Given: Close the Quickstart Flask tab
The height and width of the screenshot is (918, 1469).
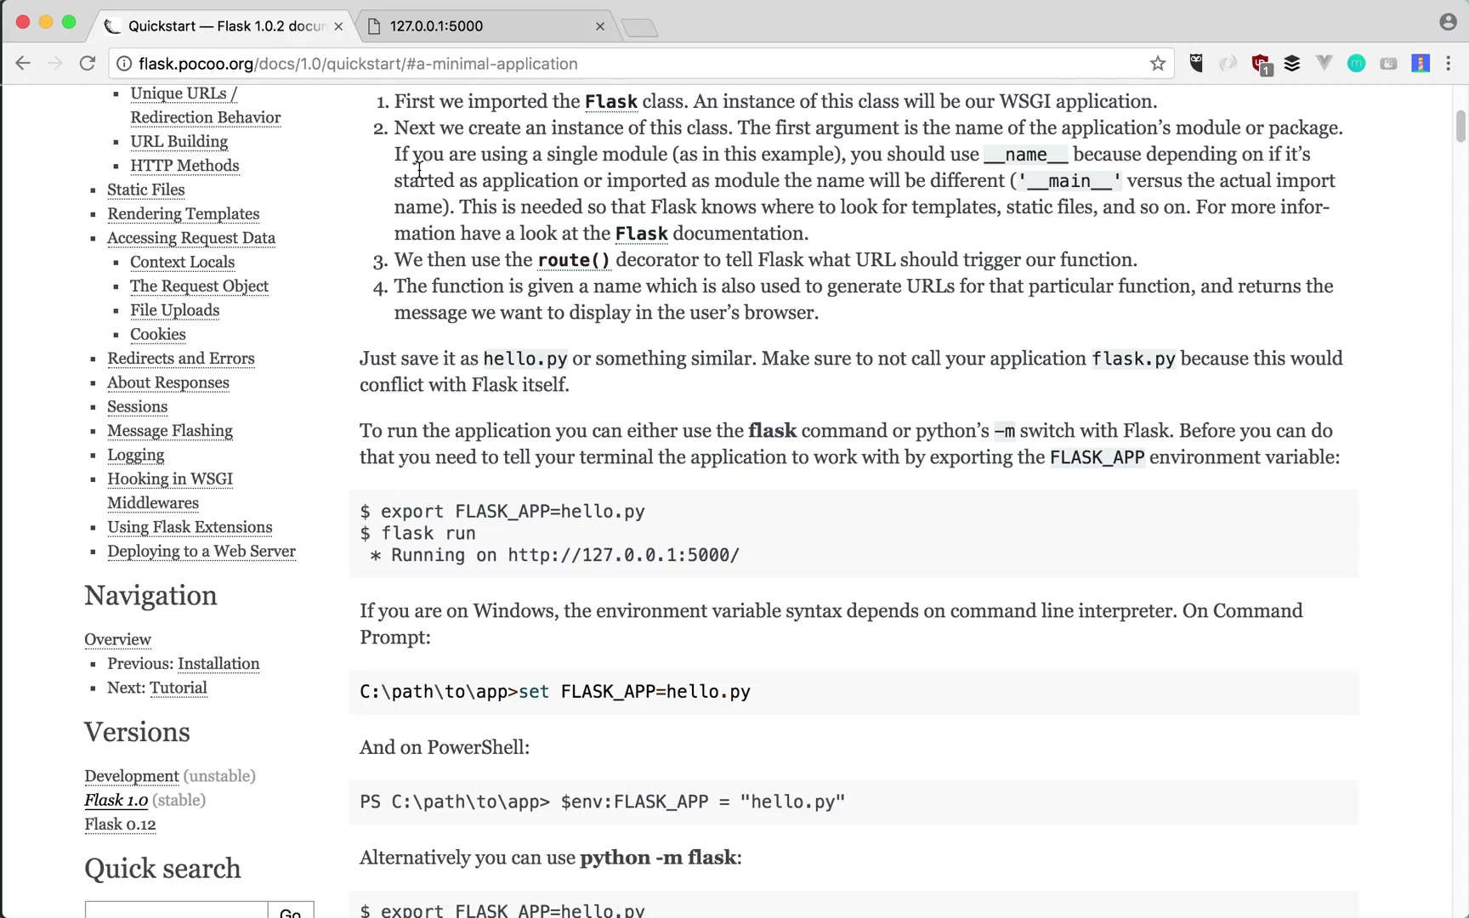Looking at the screenshot, I should coord(338,26).
